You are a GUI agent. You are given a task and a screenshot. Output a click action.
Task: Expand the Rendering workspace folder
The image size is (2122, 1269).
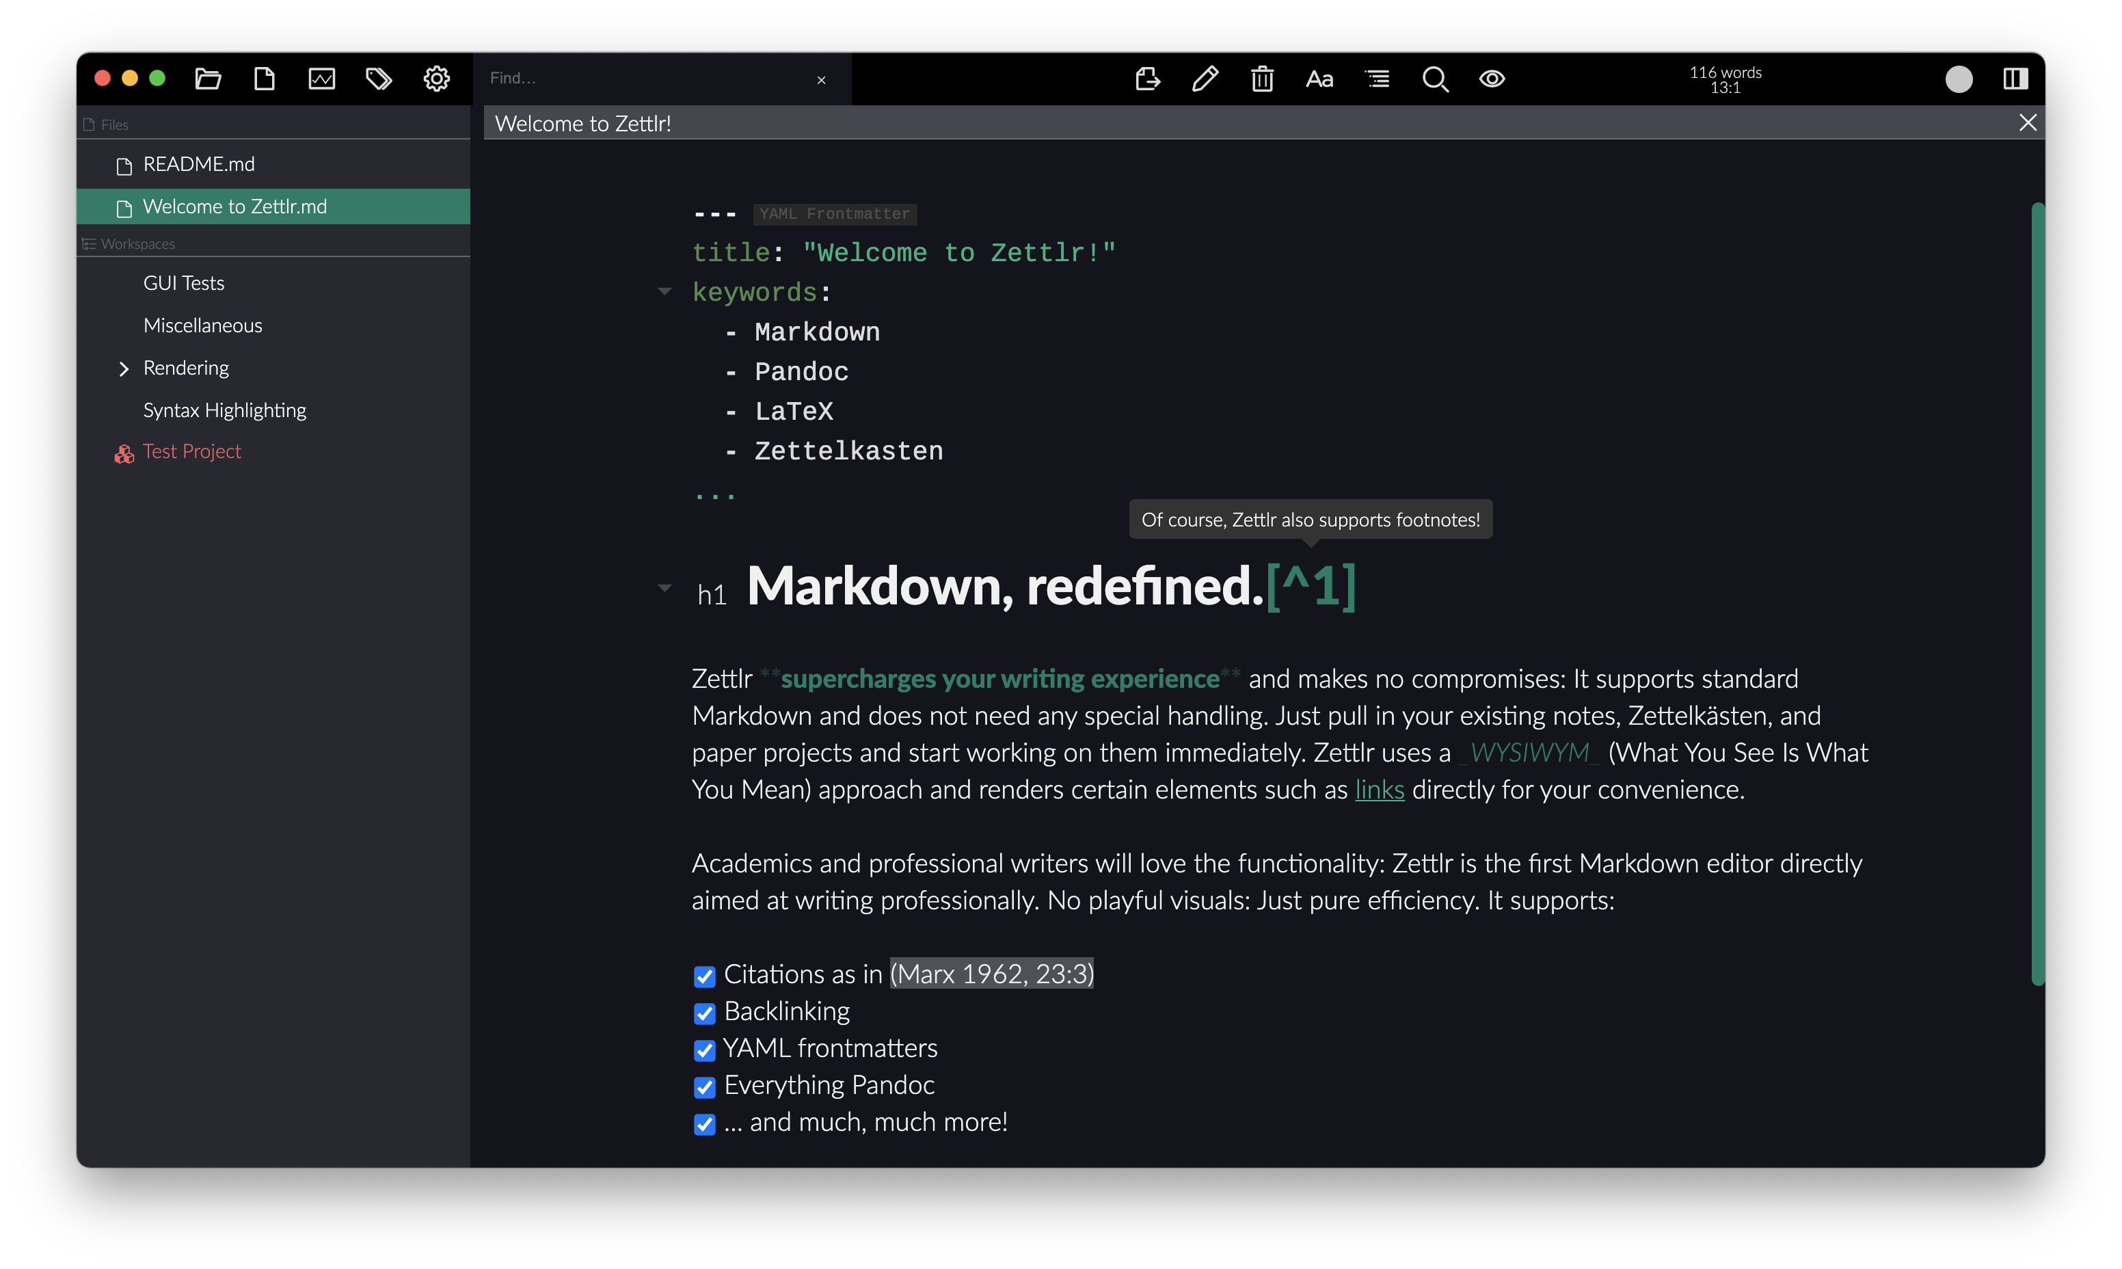(121, 367)
